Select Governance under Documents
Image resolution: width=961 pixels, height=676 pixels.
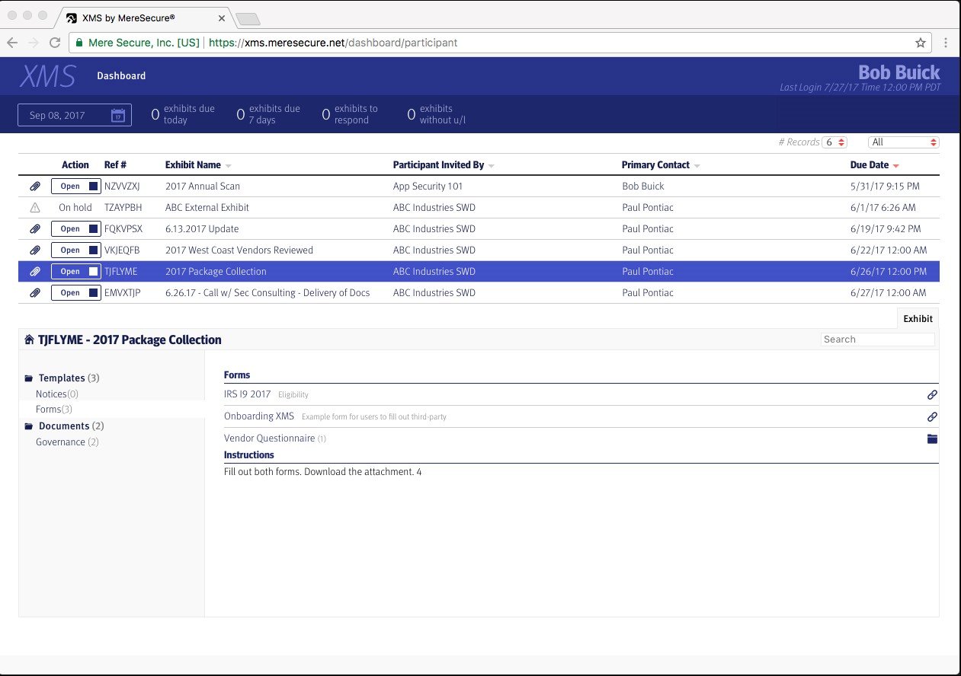[x=66, y=442]
